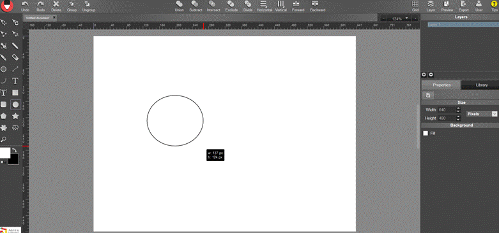Switch to the Library tab

pyautogui.click(x=481, y=85)
